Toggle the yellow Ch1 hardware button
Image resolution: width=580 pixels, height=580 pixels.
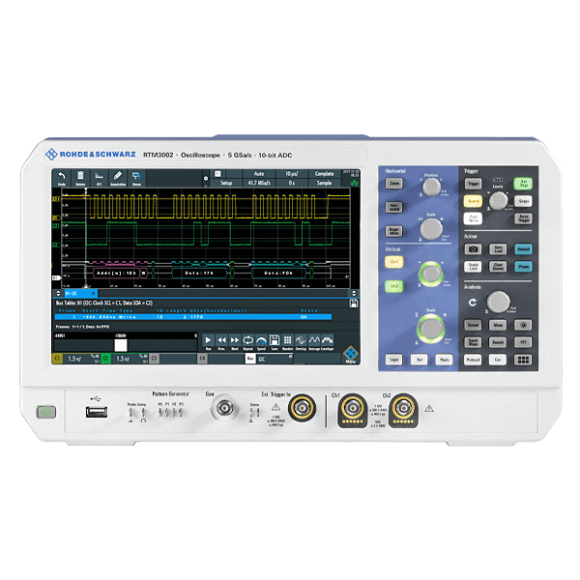(394, 262)
